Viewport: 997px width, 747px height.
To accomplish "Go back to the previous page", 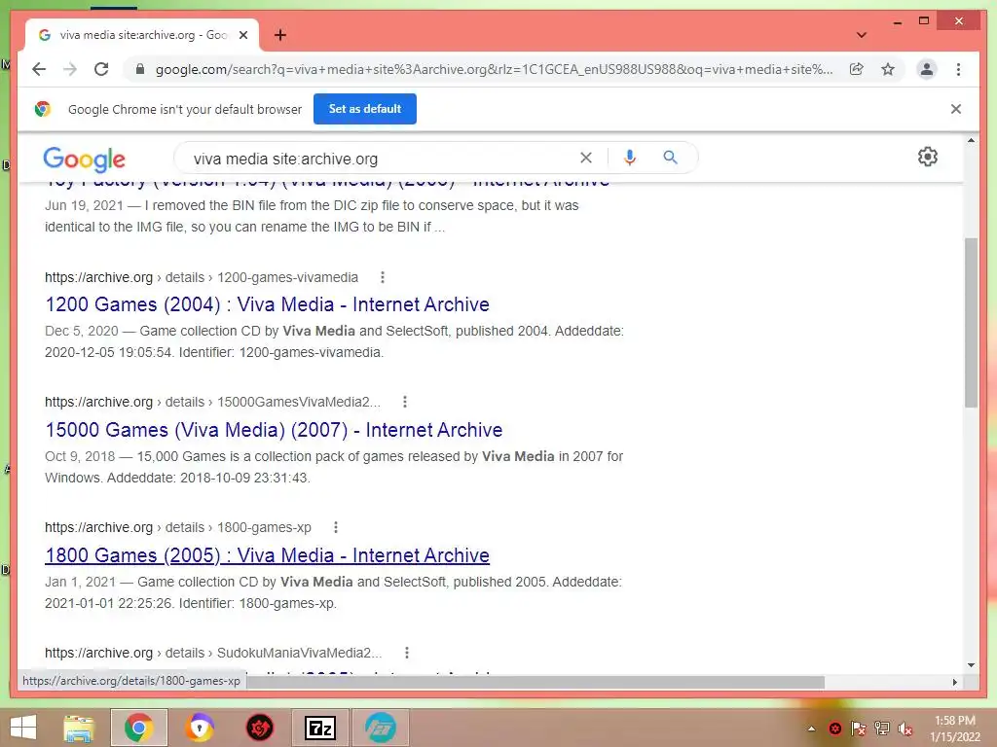I will 39,69.
